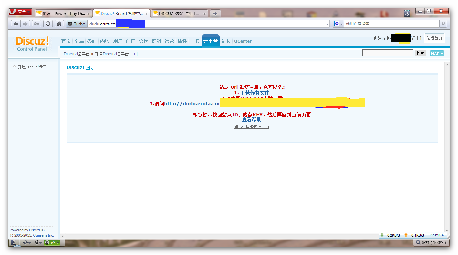
Task: Click the [+] add shortcut link
Action: tap(134, 54)
